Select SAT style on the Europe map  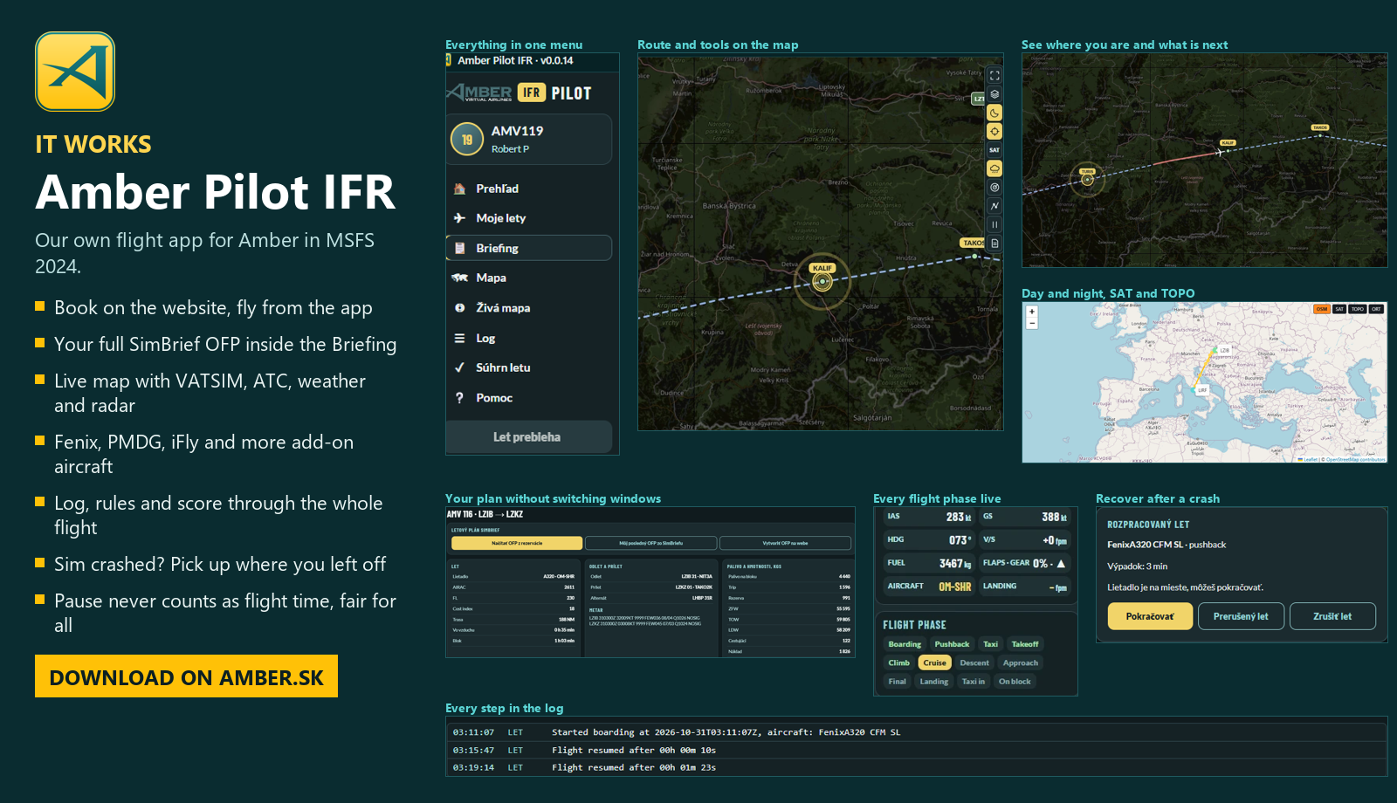1339,309
